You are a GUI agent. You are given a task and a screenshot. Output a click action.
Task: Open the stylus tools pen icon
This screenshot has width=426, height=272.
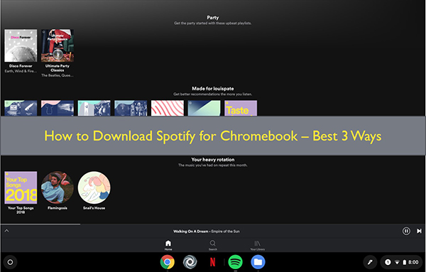(x=370, y=262)
